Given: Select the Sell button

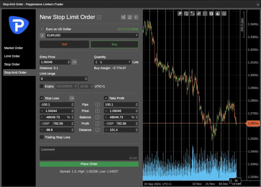Looking at the screenshot, I should tap(64, 44).
